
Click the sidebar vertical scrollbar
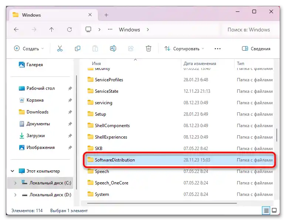click(76, 133)
